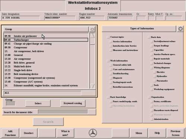This screenshot has height=139, width=186.
Task: Tick the Torque loadings checkbox
Action: 152,46
